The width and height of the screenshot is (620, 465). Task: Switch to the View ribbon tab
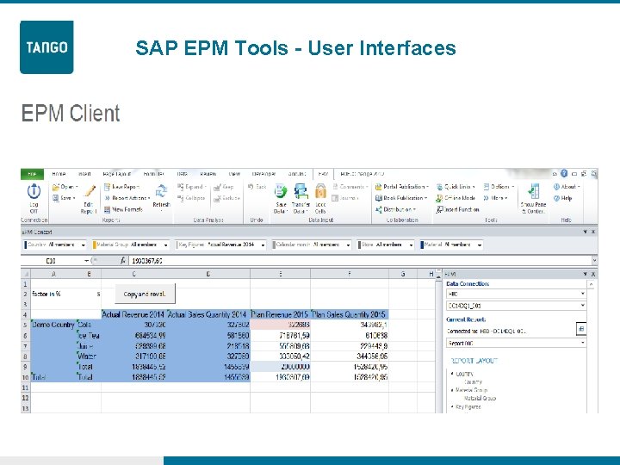pos(234,174)
